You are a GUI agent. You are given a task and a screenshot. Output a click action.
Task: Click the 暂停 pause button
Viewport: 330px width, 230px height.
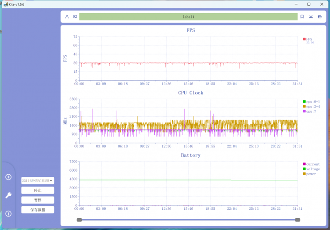pos(38,200)
